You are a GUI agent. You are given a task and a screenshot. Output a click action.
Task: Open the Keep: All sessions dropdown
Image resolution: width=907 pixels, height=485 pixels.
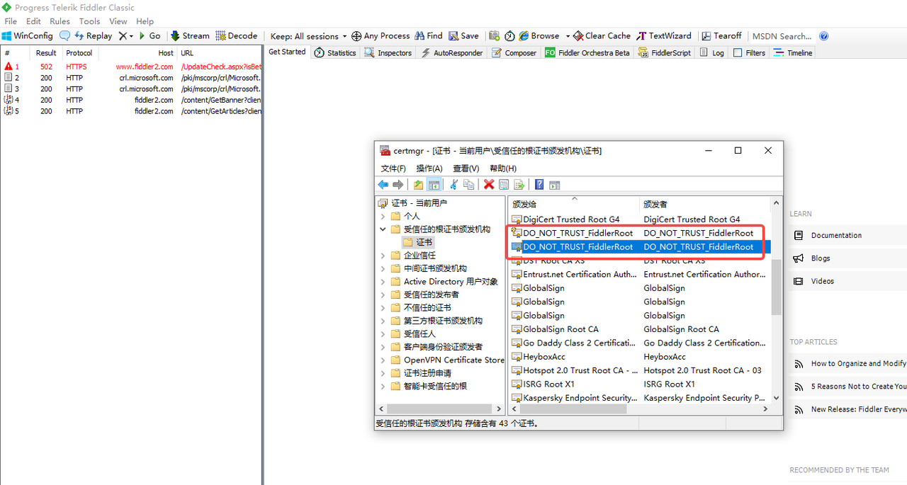pos(308,36)
